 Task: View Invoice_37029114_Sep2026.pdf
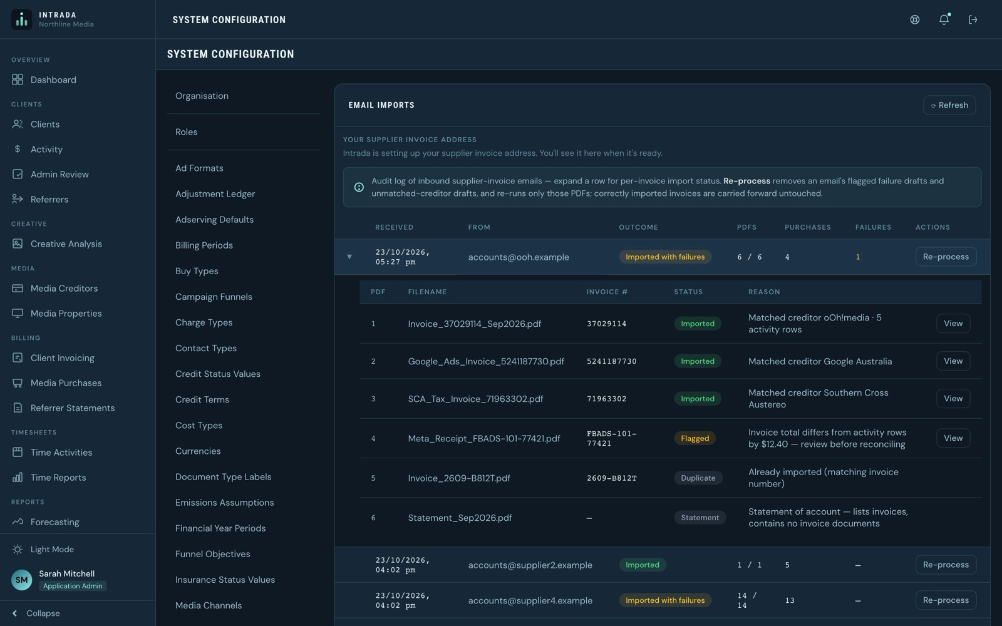click(x=953, y=324)
